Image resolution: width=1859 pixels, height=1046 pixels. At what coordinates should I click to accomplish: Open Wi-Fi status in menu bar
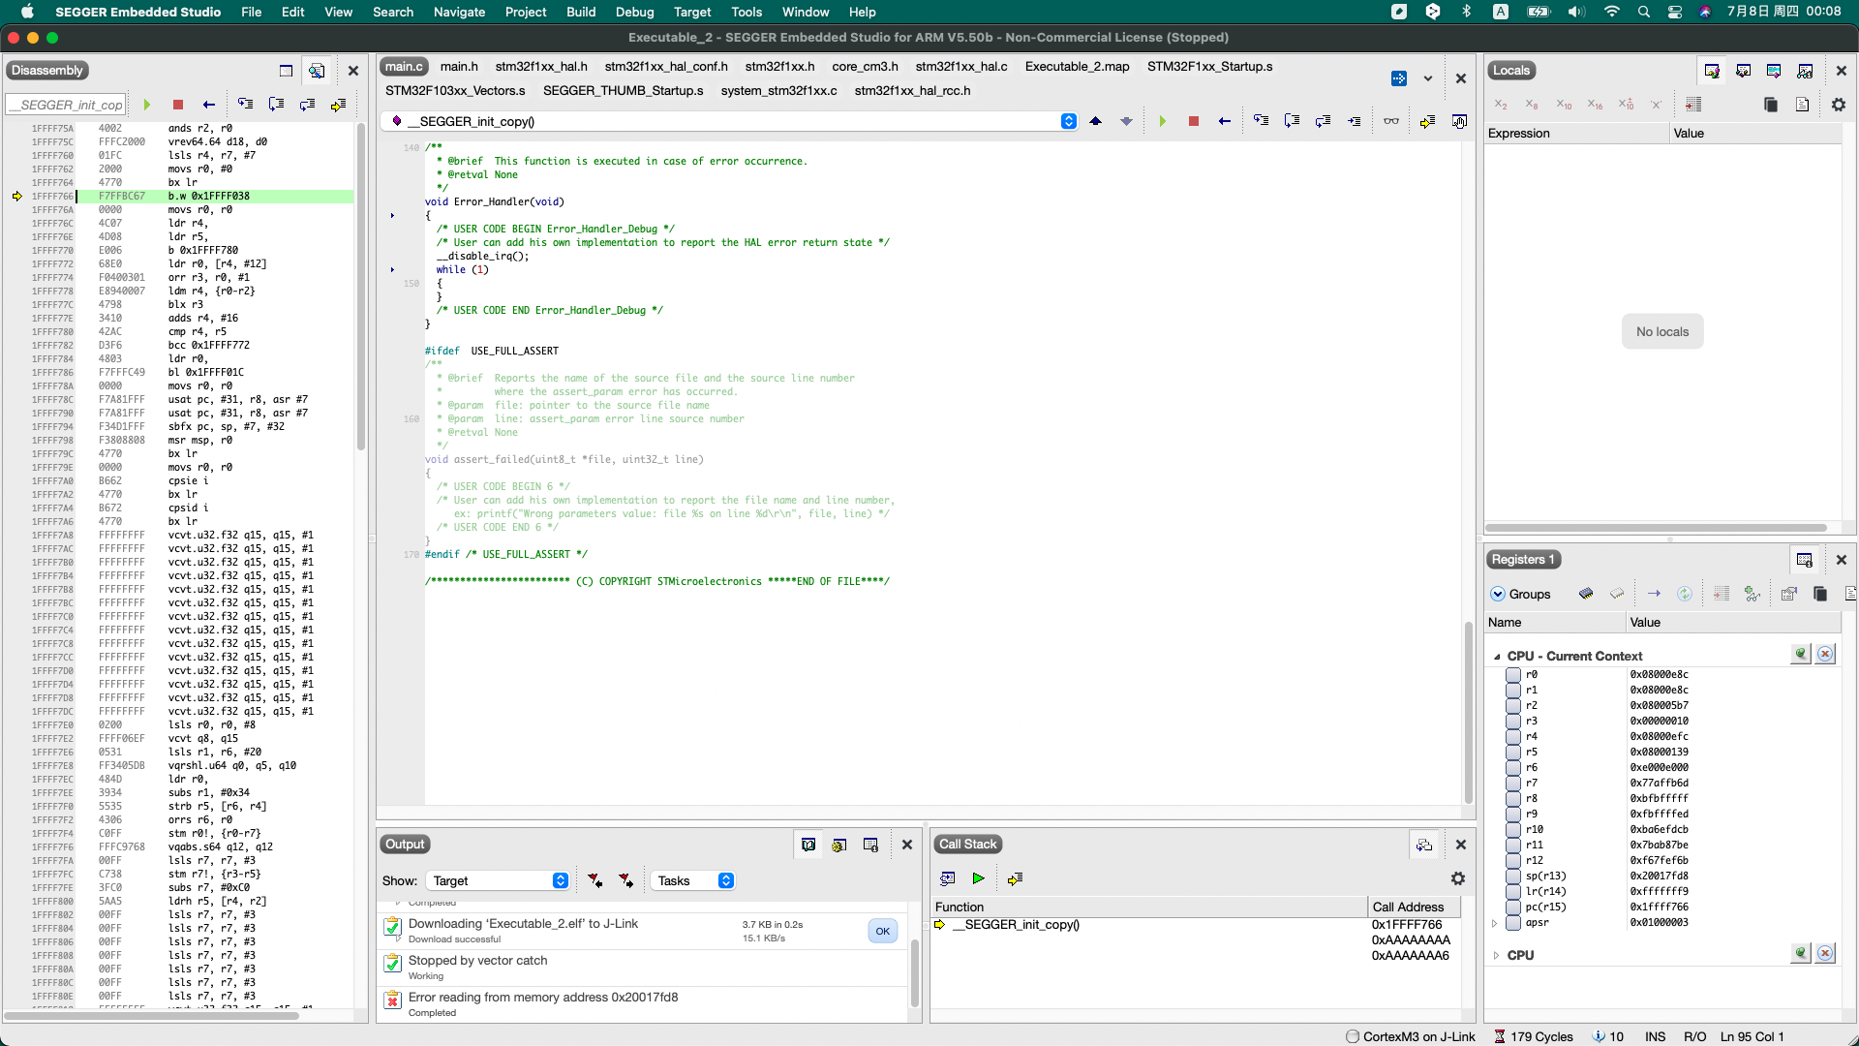point(1611,12)
